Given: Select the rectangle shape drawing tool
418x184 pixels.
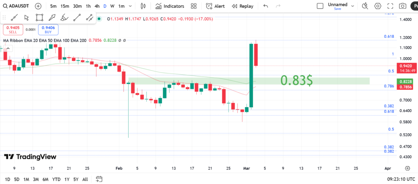Looking at the screenshot, I should (x=39, y=17).
